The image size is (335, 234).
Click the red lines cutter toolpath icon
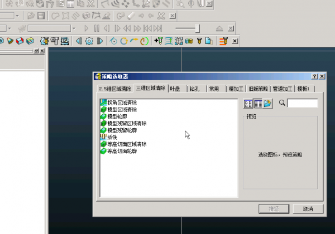pos(223,41)
